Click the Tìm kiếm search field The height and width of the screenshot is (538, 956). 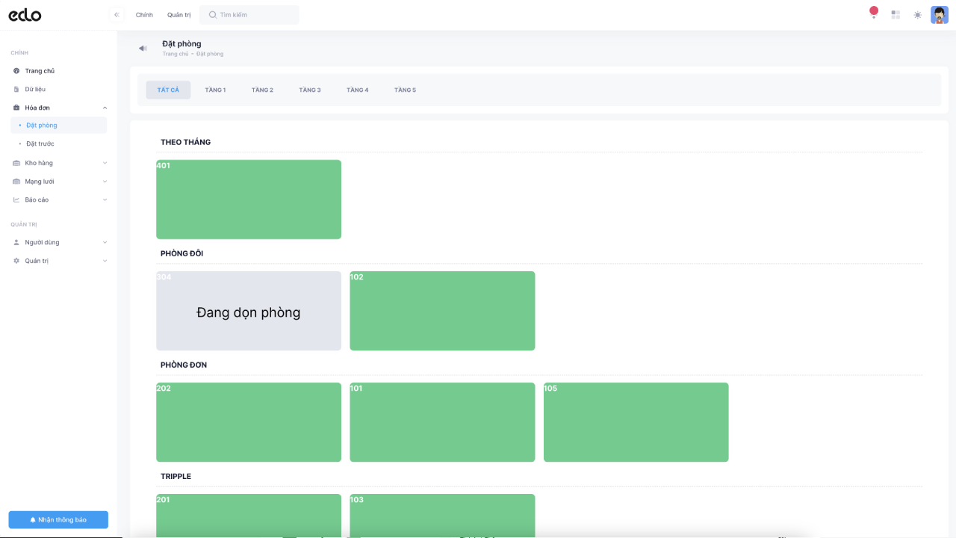249,15
